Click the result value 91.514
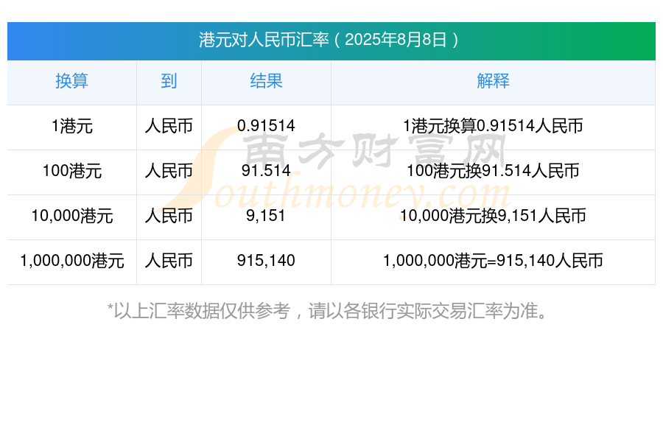 (266, 171)
